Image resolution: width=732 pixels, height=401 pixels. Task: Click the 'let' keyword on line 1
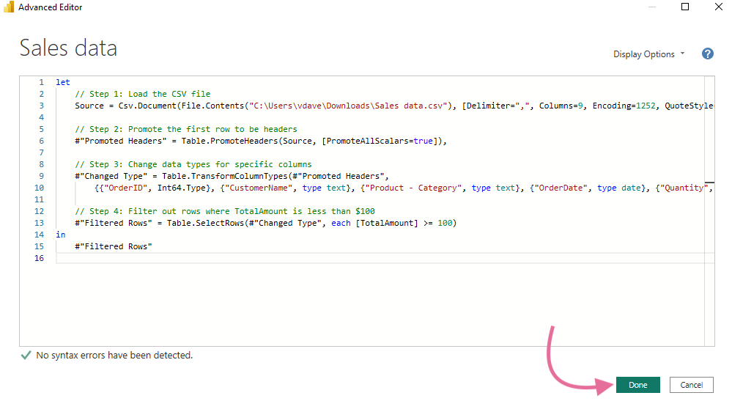click(62, 82)
